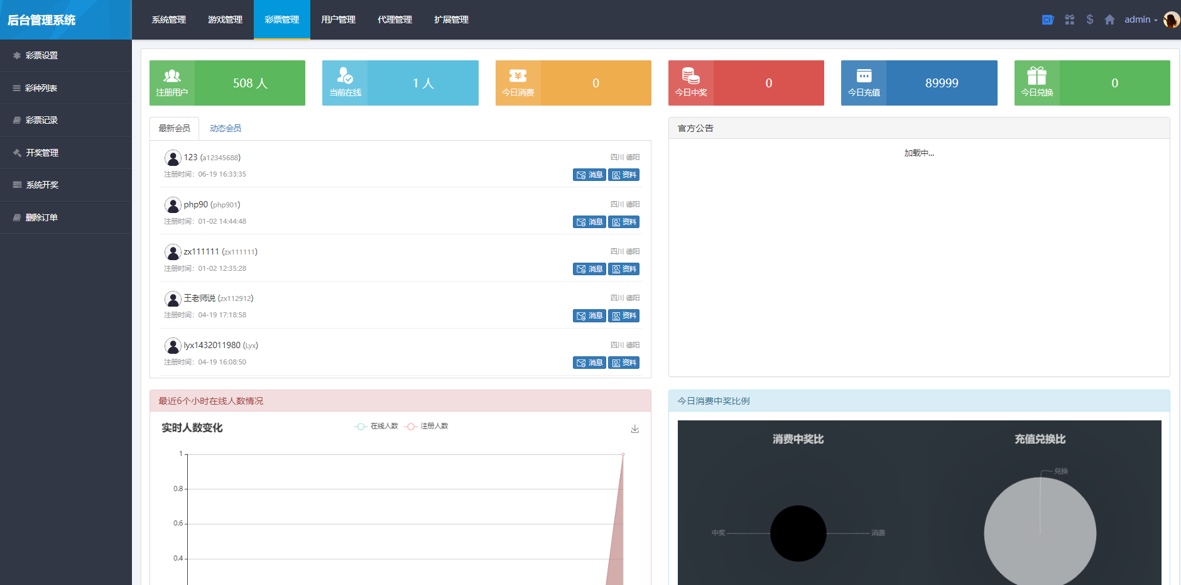
Task: Select 彩票记录 in the sidebar
Action: click(41, 120)
